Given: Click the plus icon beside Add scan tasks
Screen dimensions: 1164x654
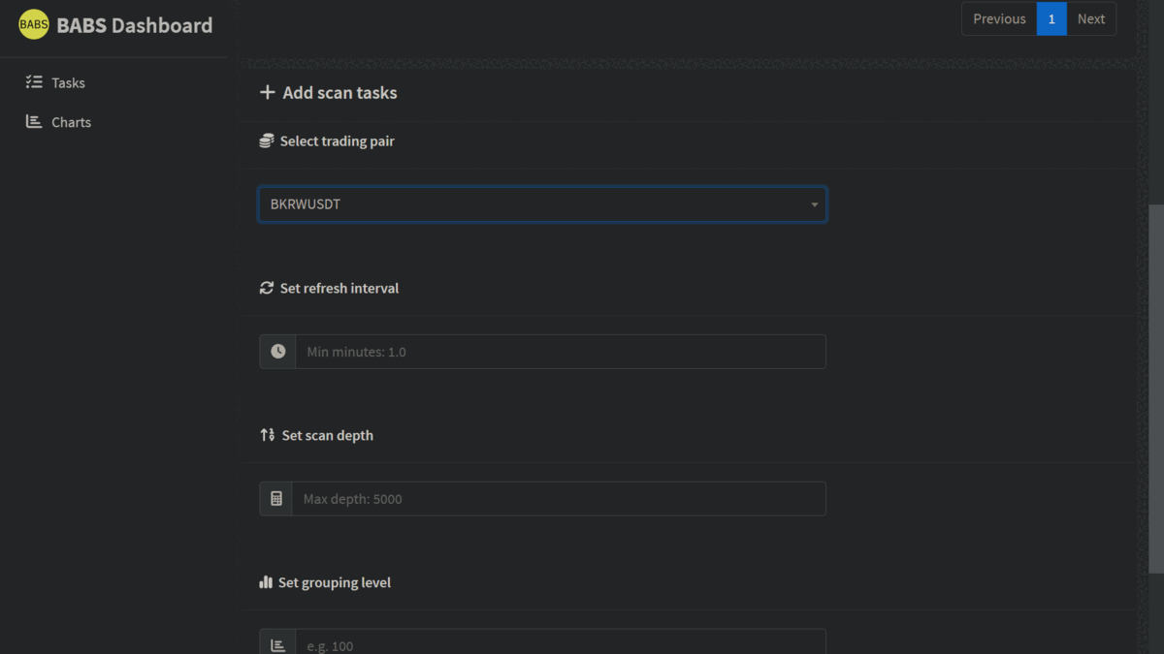Looking at the screenshot, I should point(267,93).
